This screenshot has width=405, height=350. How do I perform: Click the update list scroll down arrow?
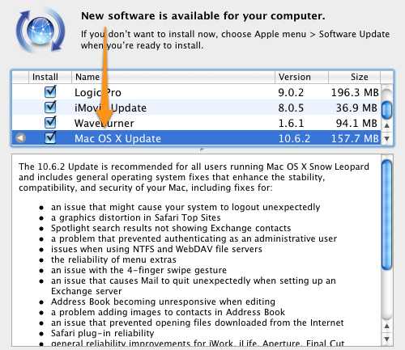[387, 139]
